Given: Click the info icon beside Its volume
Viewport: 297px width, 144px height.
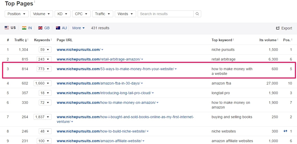Looking at the screenshot, I should 278,39.
